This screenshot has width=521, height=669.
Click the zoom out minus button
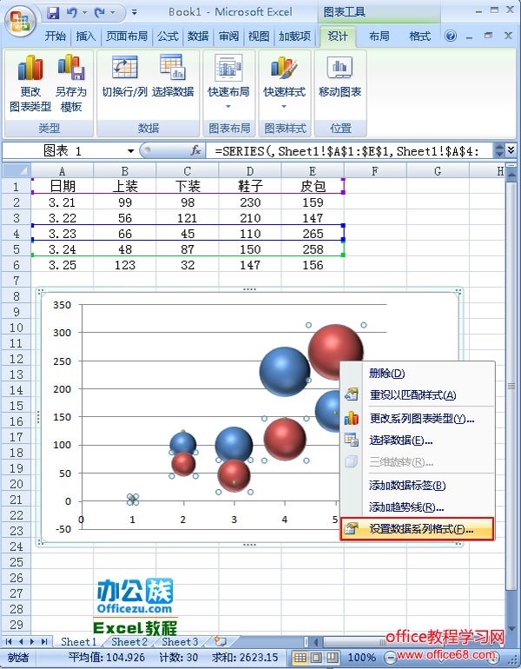tap(389, 658)
